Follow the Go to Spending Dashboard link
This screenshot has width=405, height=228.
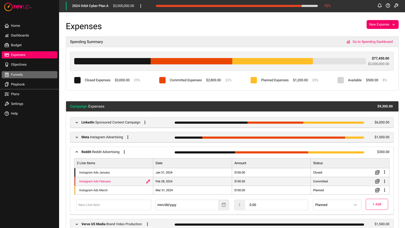(x=372, y=42)
